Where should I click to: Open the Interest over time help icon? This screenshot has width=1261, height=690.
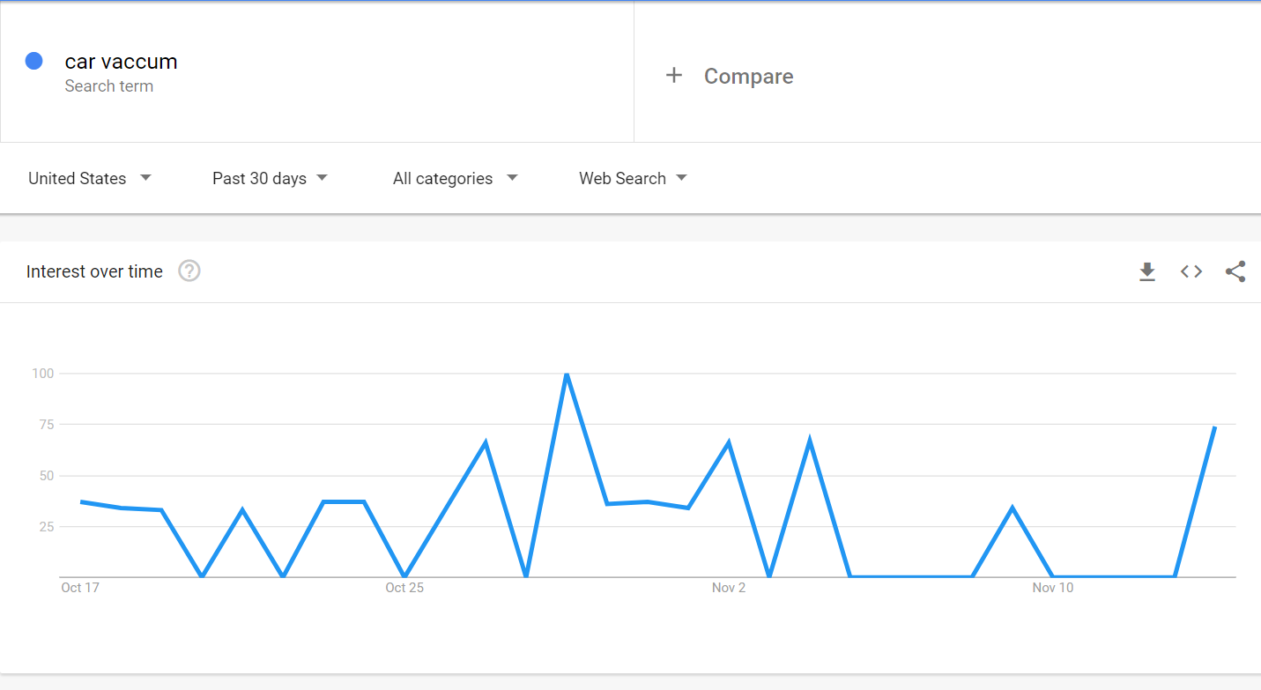[x=189, y=271]
